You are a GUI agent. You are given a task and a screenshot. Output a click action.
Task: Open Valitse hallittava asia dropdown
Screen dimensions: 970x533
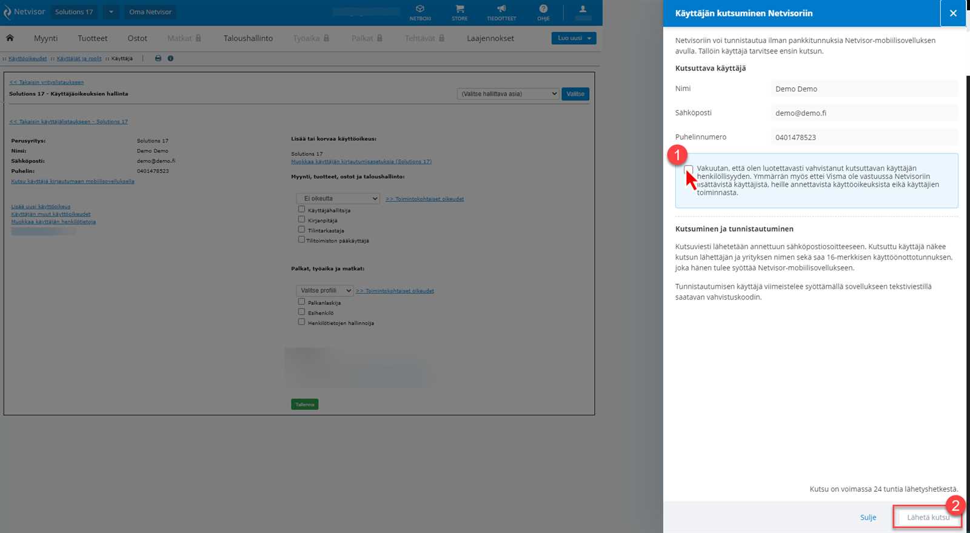[x=508, y=94]
